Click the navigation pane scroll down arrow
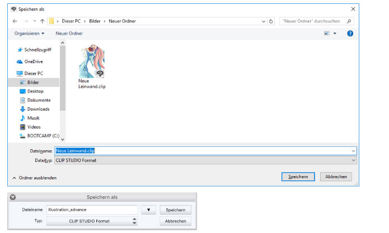The width and height of the screenshot is (389, 233). (x=63, y=140)
